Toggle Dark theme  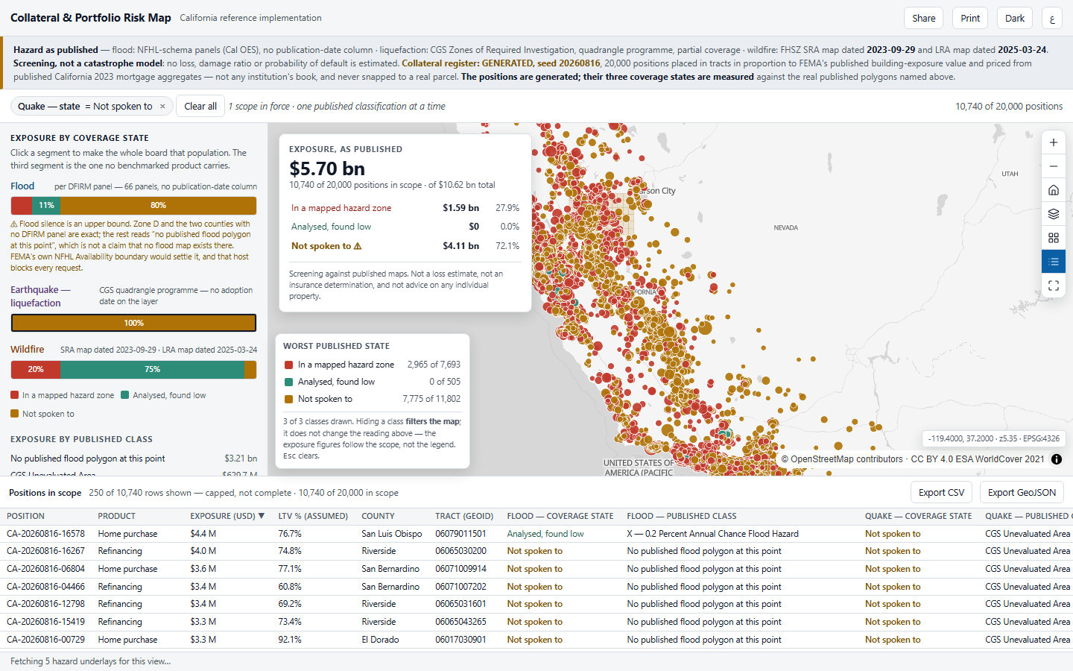coord(1015,19)
